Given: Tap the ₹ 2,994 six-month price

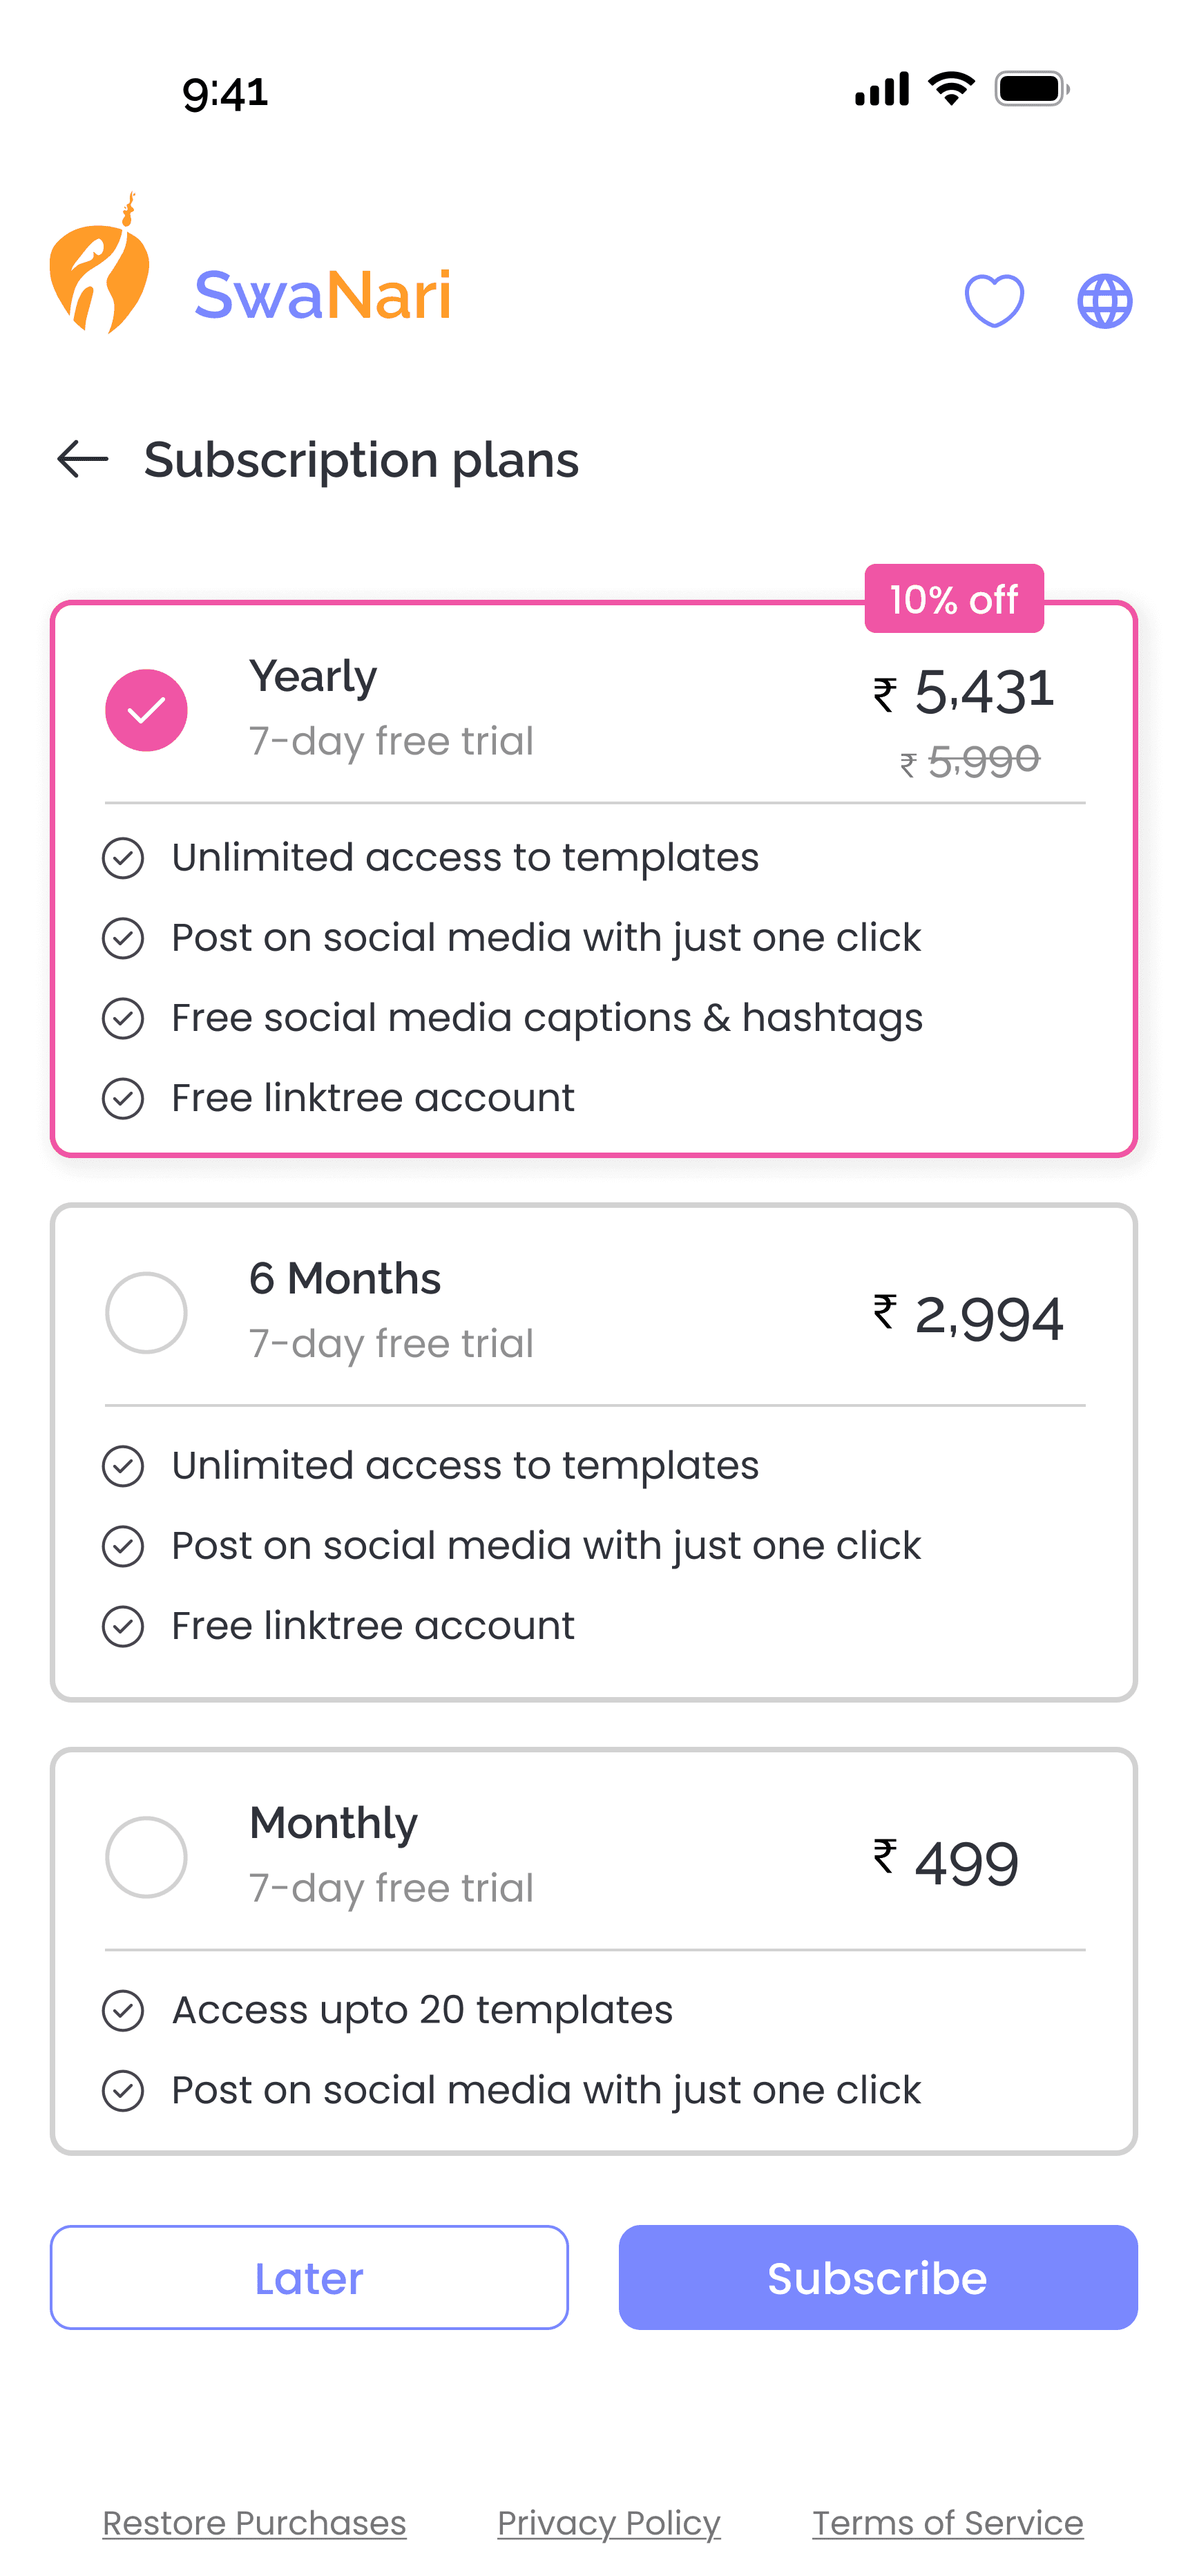Looking at the screenshot, I should (x=968, y=1316).
